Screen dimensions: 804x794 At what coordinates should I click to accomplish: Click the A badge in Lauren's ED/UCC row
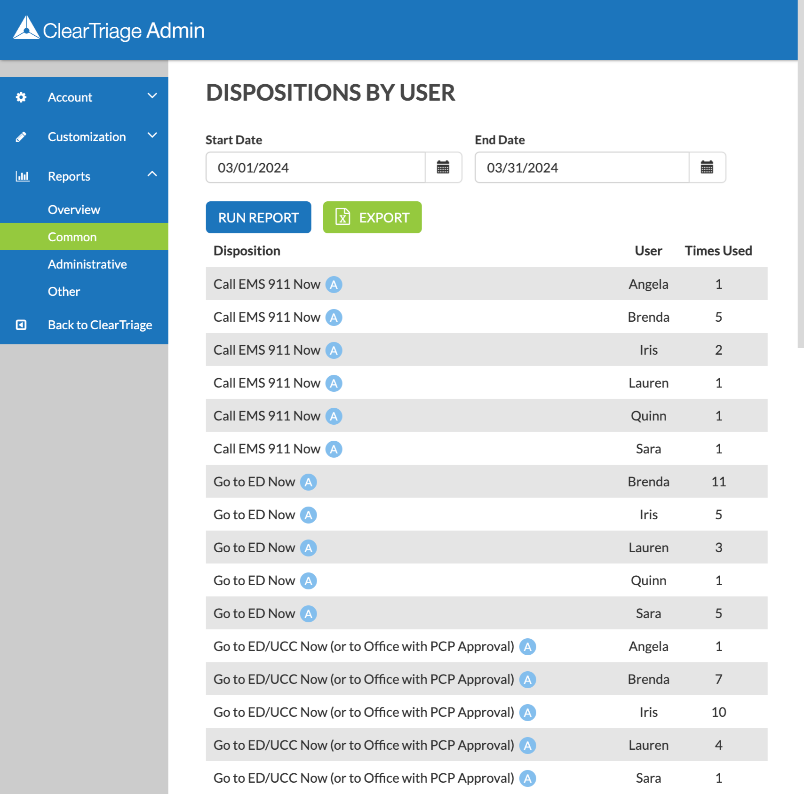[528, 746]
